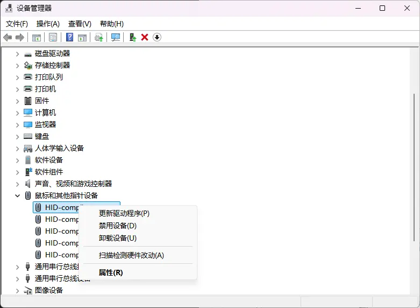Expand the 人体学输入设备 node
This screenshot has width=420, height=308.
point(17,149)
